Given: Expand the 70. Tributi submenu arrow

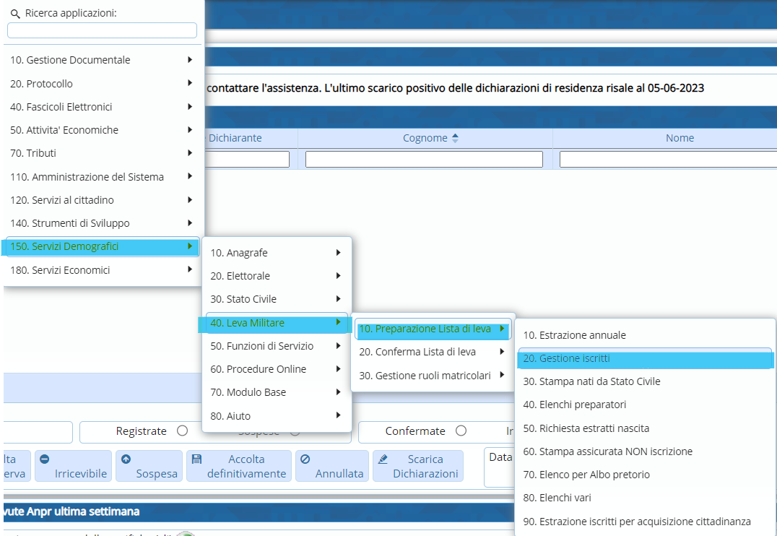Looking at the screenshot, I should click(x=189, y=153).
